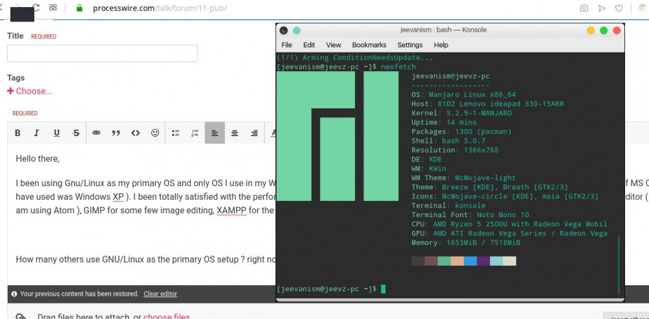Reload the page with the browser refresh icon
649x319 pixels.
35,8
